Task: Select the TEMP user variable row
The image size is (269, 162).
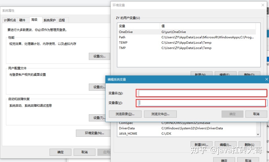Action: [187, 43]
